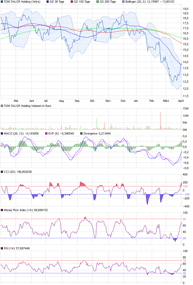This screenshot has height=285, width=193.
Task: Click the April label on the time axis
Action: point(180,101)
